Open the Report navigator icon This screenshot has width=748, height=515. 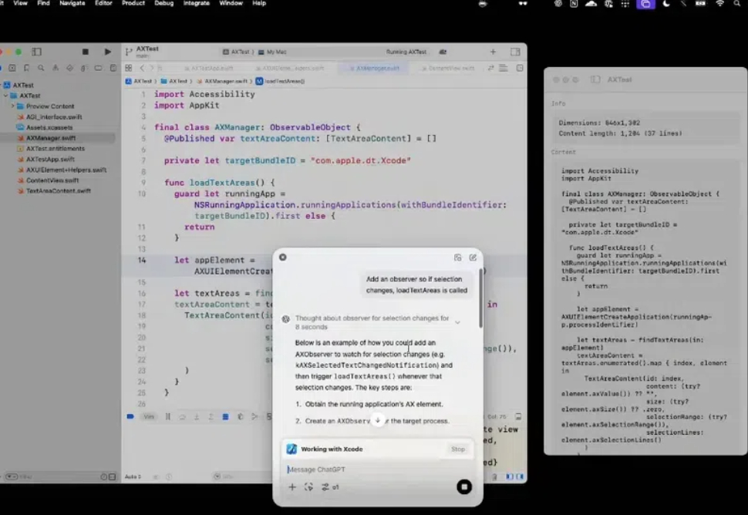(113, 68)
